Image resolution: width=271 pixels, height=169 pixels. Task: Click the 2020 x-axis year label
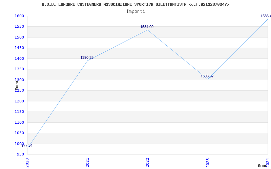(27, 163)
